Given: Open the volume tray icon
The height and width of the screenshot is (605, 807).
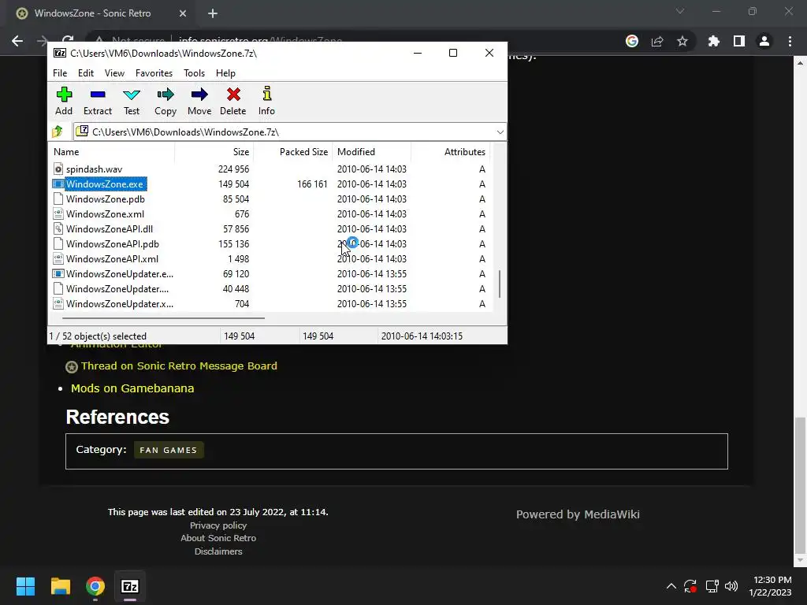Looking at the screenshot, I should pyautogui.click(x=731, y=586).
